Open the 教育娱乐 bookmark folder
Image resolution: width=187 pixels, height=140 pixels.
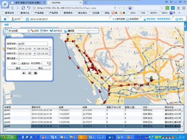(67, 13)
